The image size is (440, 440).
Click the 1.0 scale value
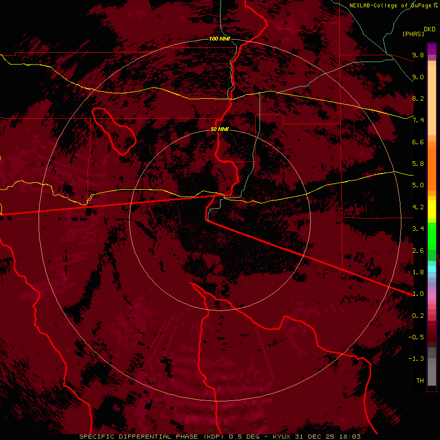[418, 294]
